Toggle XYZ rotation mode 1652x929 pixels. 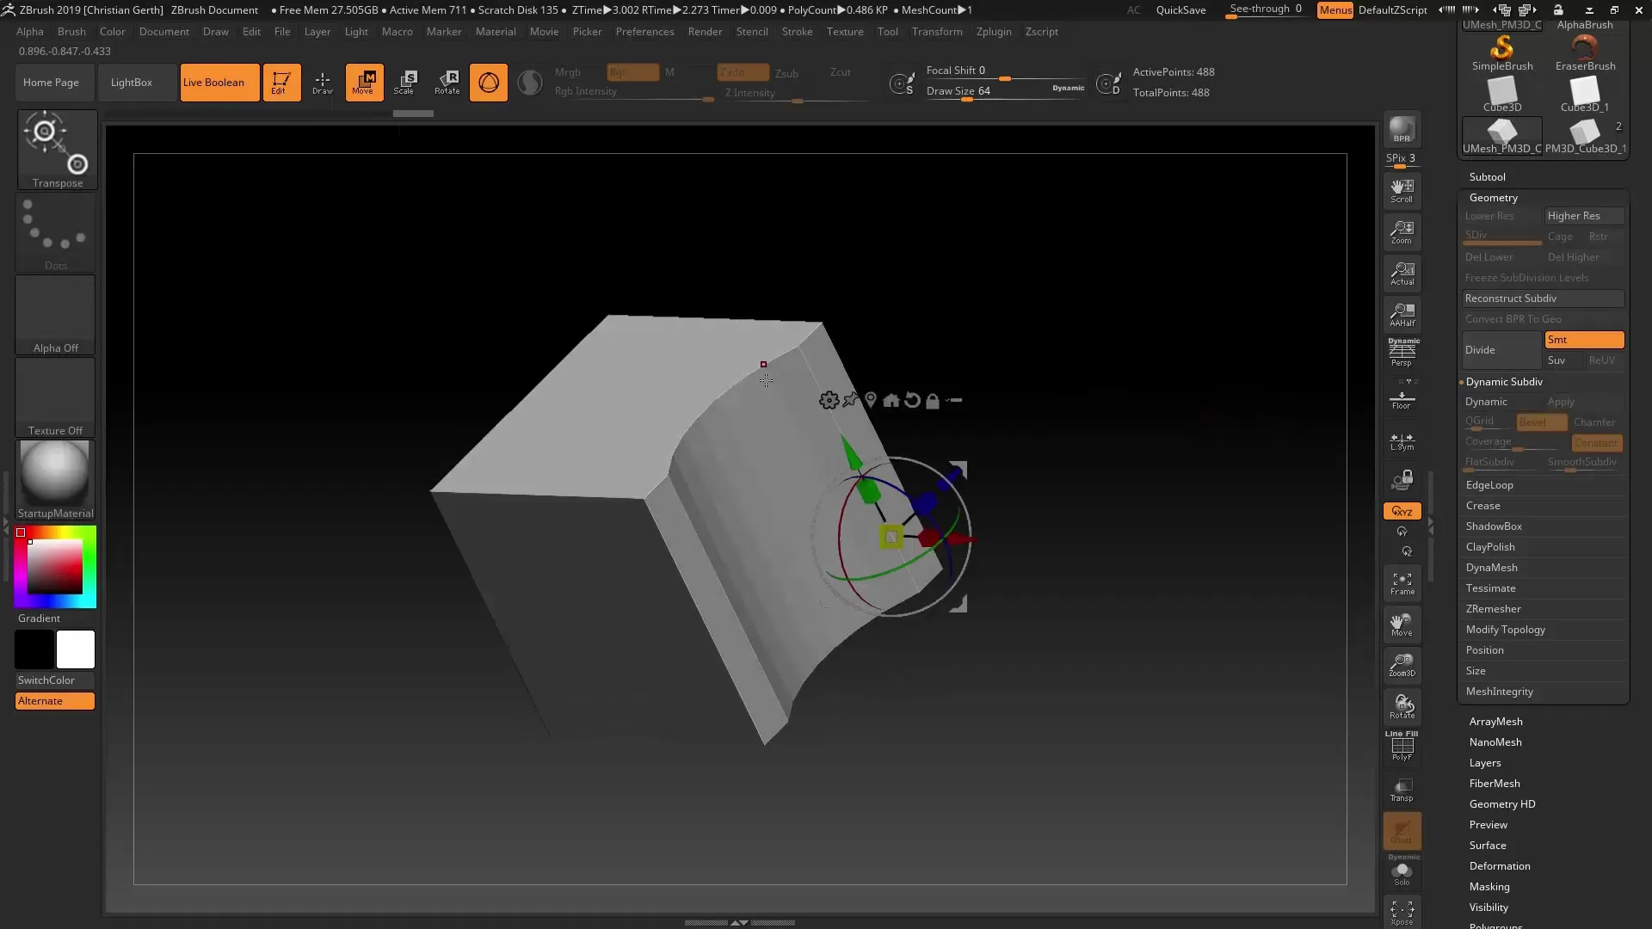[1402, 511]
